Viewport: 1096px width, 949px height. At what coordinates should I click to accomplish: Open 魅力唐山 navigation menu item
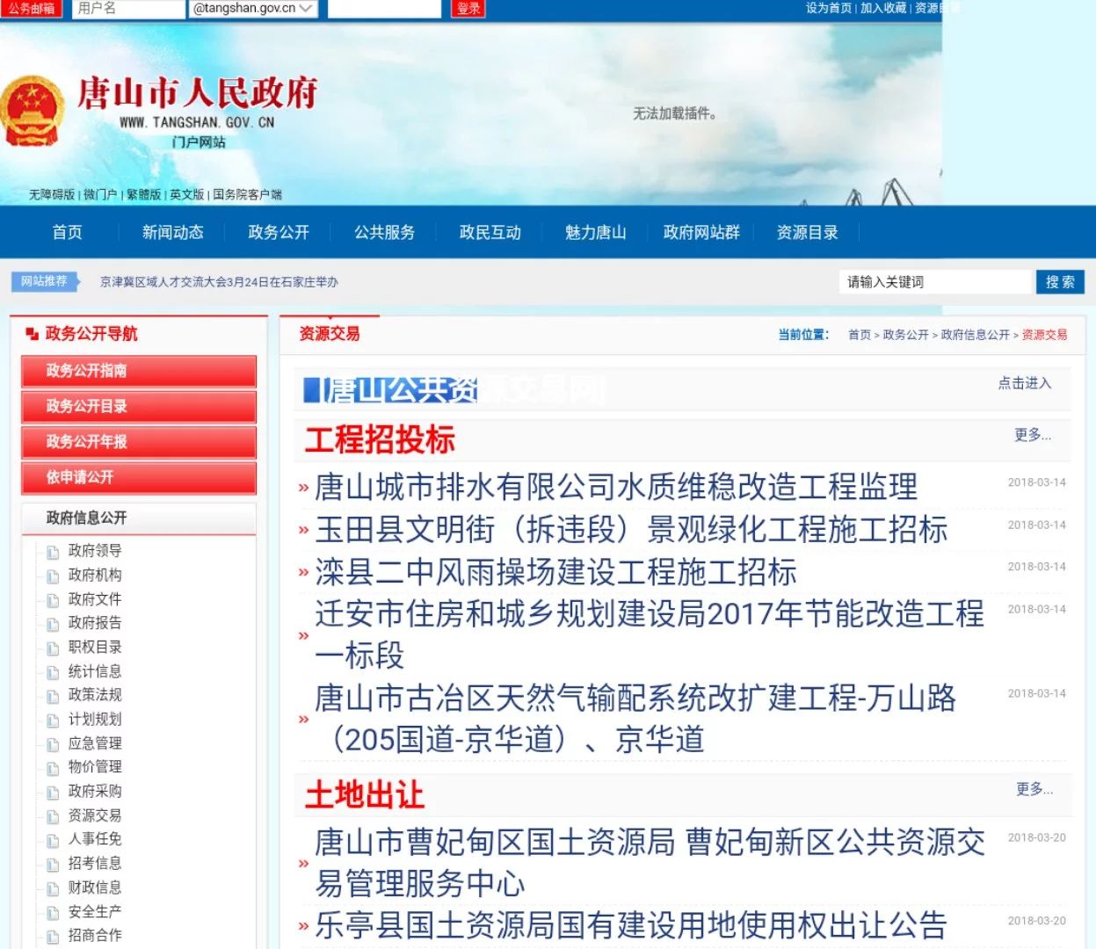[x=595, y=232]
